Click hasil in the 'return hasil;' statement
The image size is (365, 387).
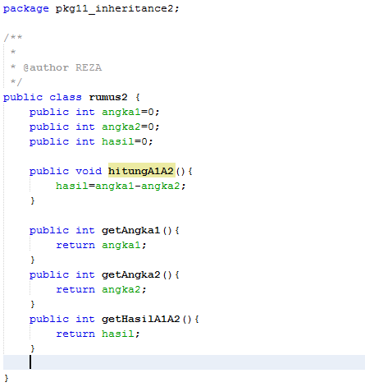118,334
